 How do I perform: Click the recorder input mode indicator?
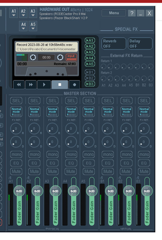tap(71, 57)
